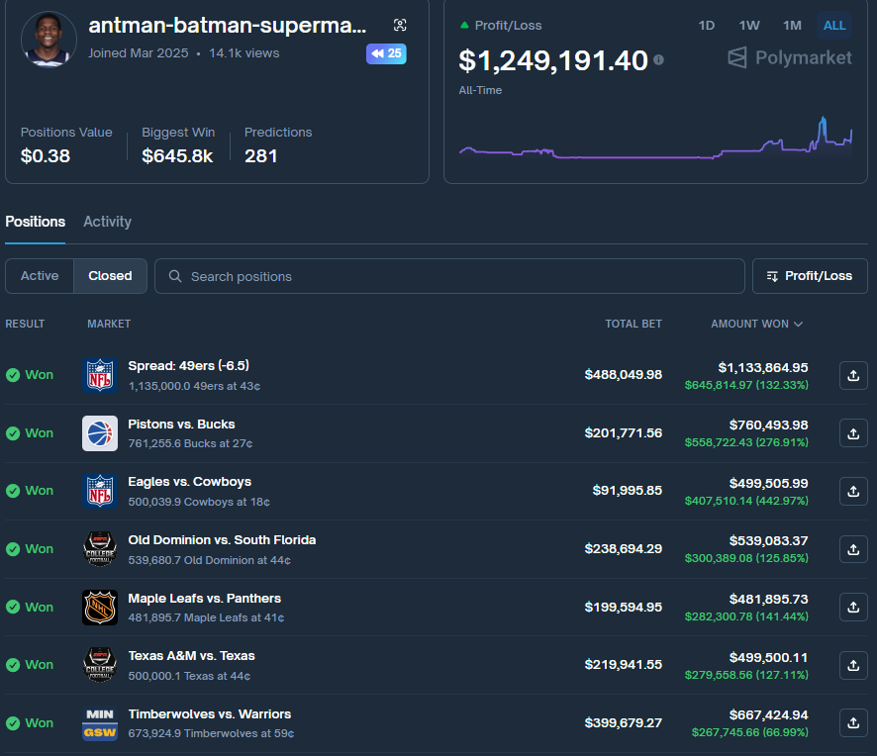The height and width of the screenshot is (756, 877).
Task: Open the Texas A&M vs. Texas market
Action: [x=191, y=656]
